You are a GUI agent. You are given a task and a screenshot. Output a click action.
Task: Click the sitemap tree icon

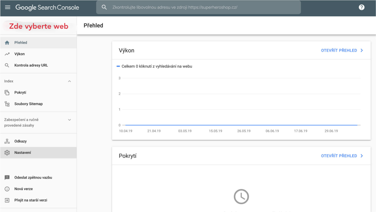[7, 104]
